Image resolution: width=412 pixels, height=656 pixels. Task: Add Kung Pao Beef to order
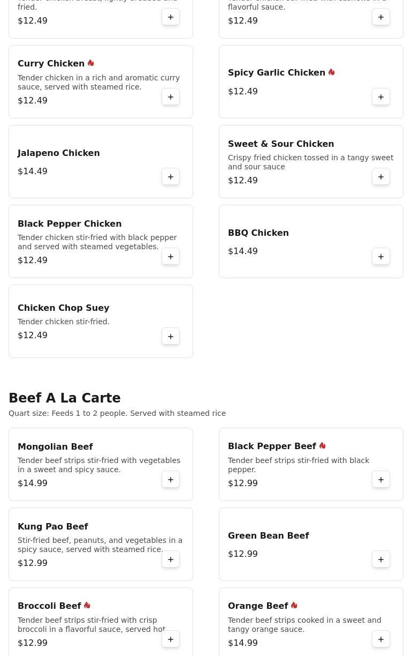pos(171,560)
